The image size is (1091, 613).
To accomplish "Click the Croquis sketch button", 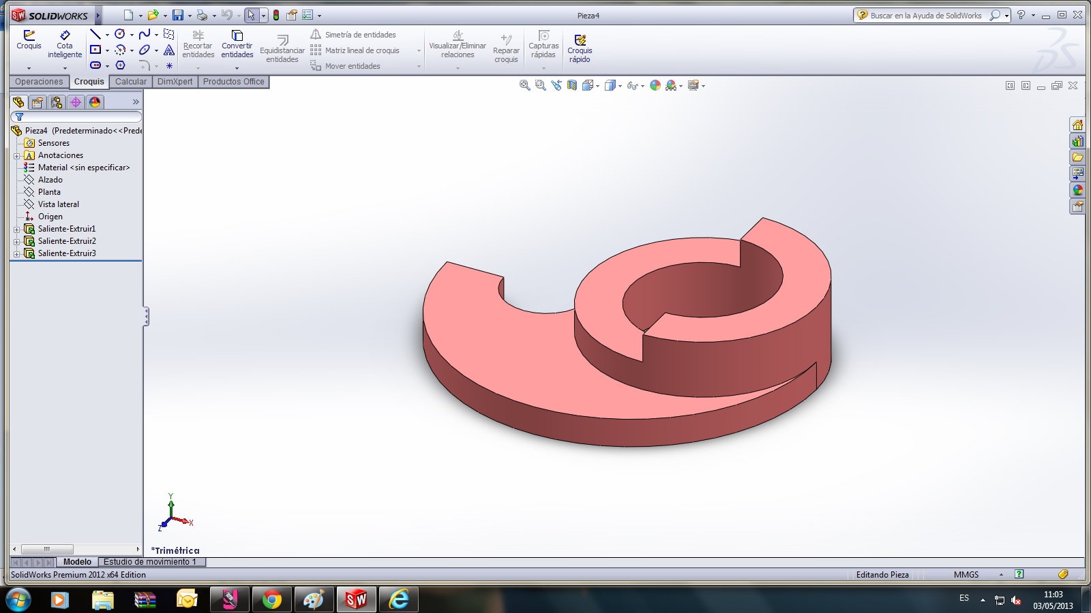I will point(29,40).
